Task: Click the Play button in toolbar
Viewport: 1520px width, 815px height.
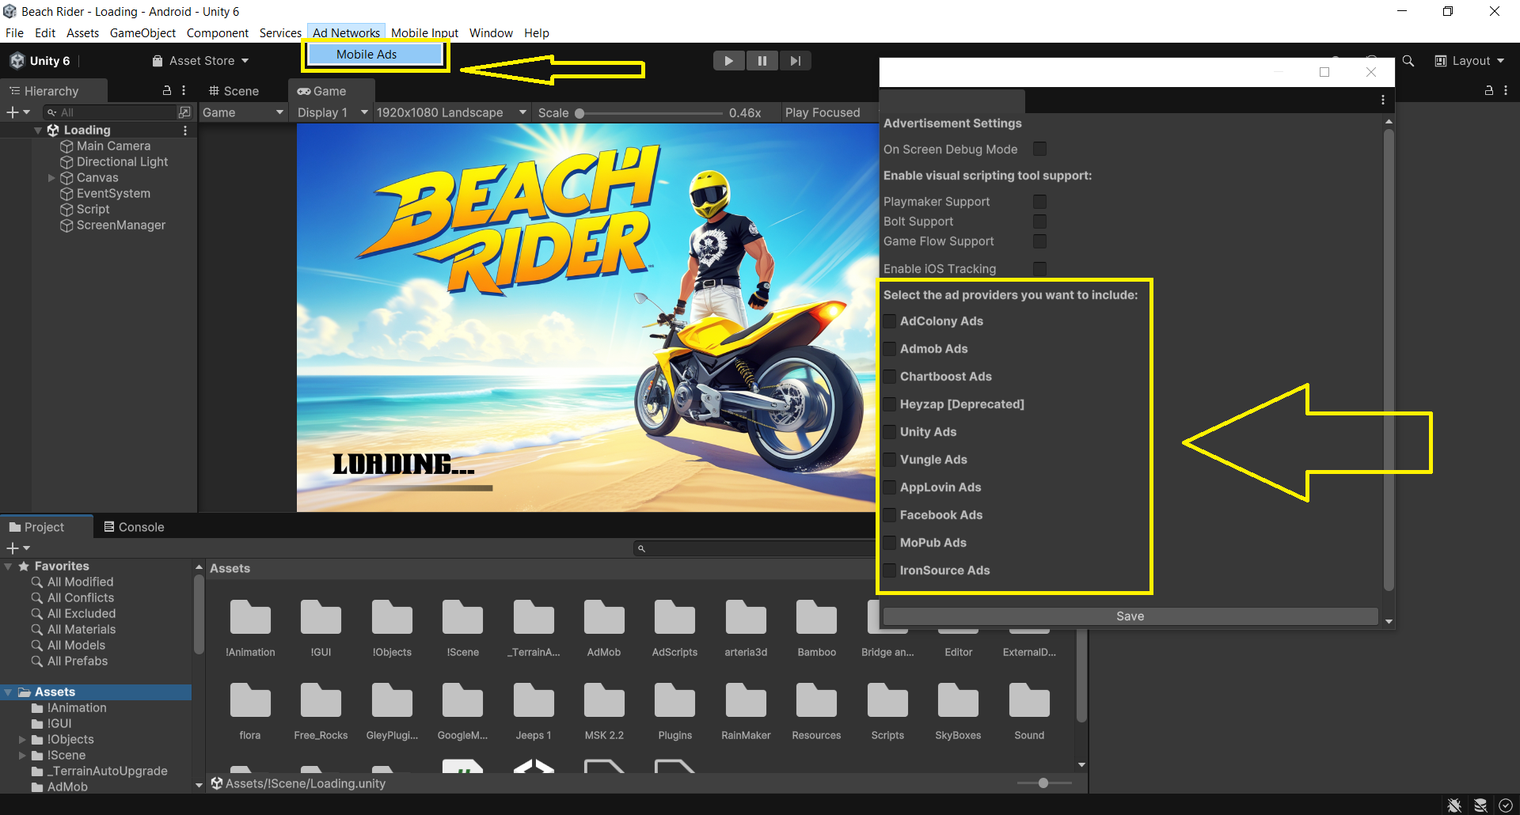Action: tap(728, 61)
